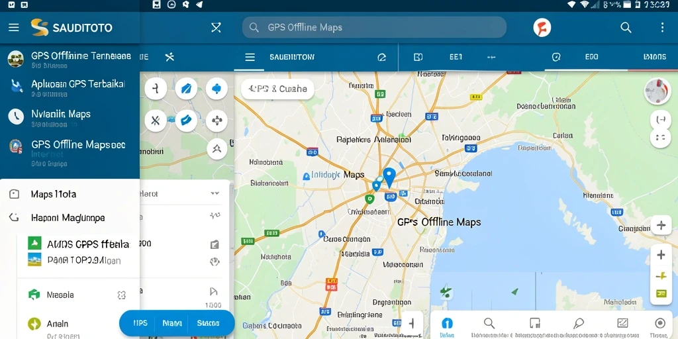Expand the dropdown chevron in the Heroct row
The height and width of the screenshot is (339, 678).
coord(215,193)
